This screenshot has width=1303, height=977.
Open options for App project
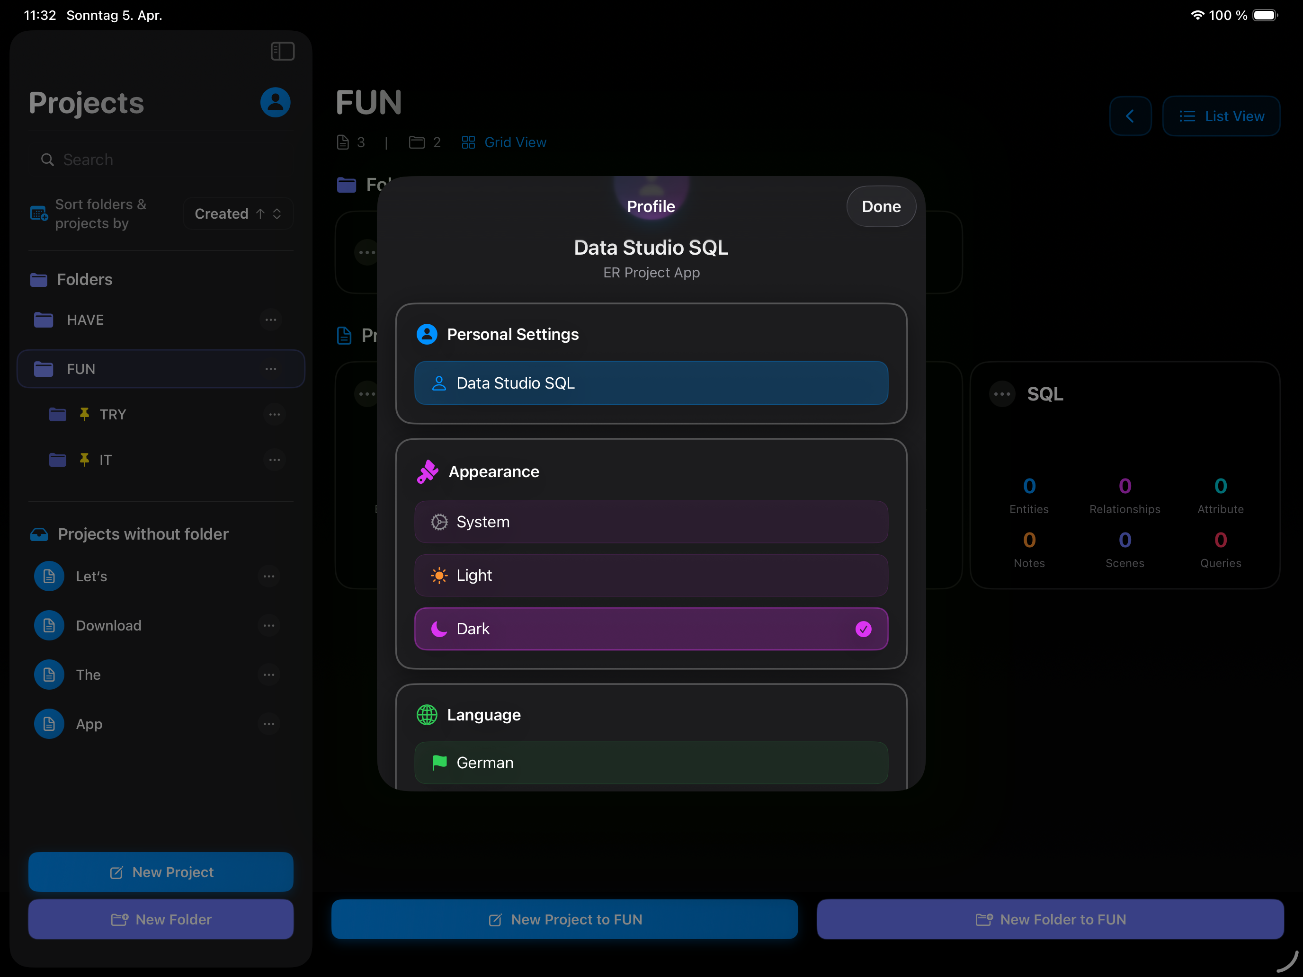tap(268, 724)
